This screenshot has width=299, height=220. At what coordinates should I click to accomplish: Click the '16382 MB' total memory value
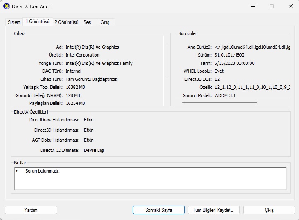click(75, 87)
